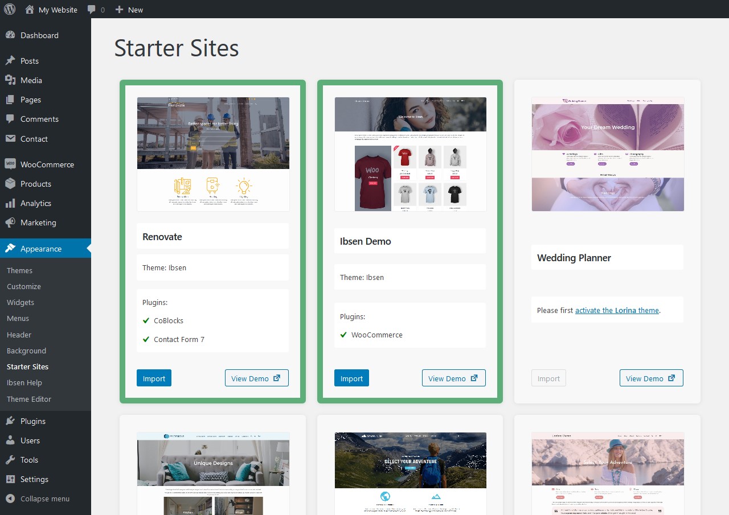Click the Settings sliders icon
Image resolution: width=729 pixels, height=515 pixels.
click(10, 479)
